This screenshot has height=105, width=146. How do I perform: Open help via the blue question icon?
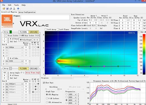click(18, 9)
